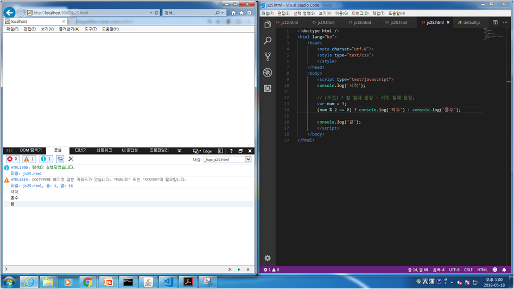This screenshot has width=514, height=289.
Task: Open VS Code 디버그(D) menu
Action: pyautogui.click(x=360, y=13)
